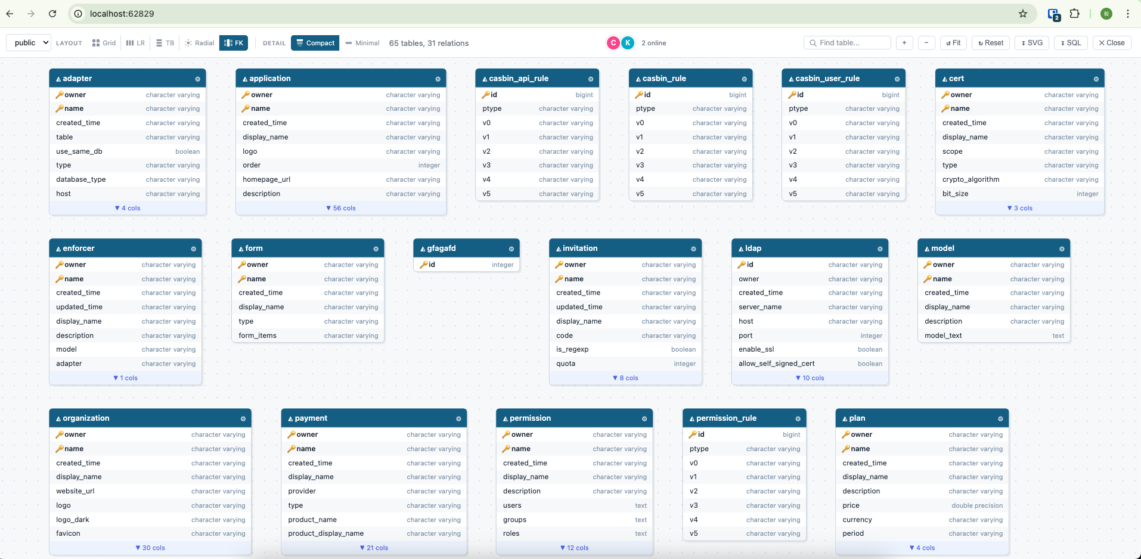The height and width of the screenshot is (559, 1141).
Task: Set detail level to Minimal
Action: click(x=362, y=43)
